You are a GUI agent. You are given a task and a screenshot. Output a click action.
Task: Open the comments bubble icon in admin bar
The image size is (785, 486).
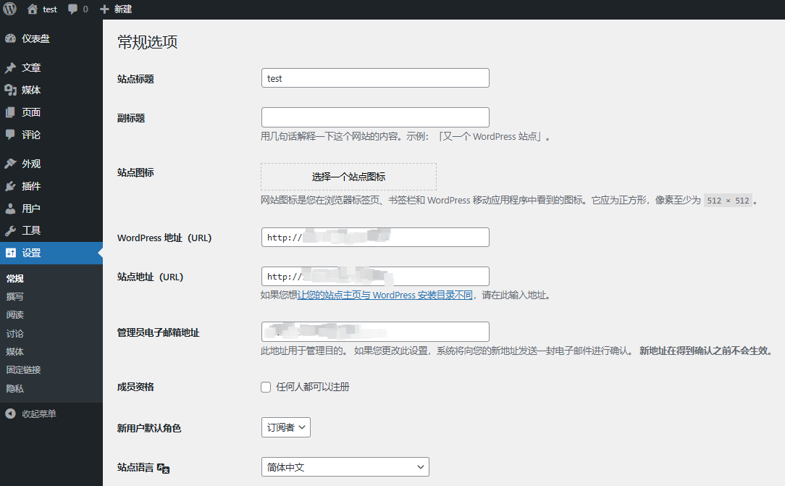pyautogui.click(x=72, y=9)
